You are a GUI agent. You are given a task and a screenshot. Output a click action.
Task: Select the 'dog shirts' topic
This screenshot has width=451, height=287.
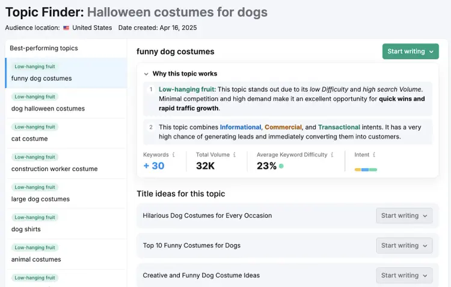[x=66, y=224]
